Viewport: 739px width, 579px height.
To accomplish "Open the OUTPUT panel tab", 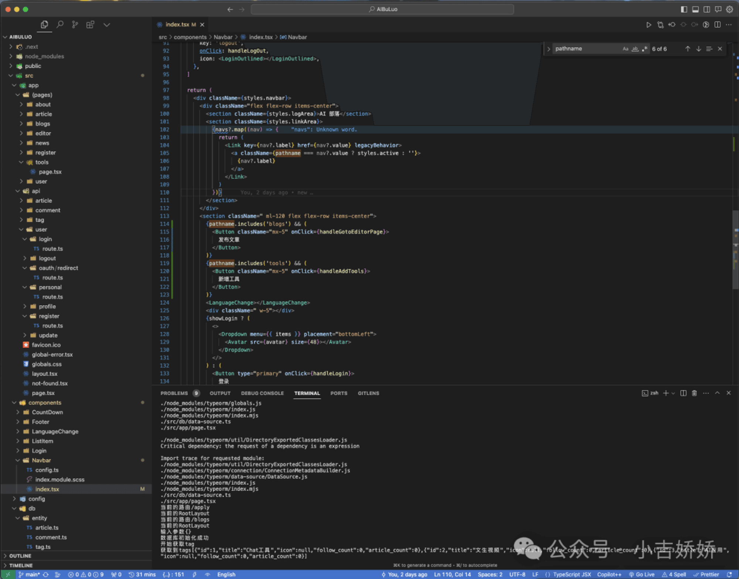I will click(220, 393).
